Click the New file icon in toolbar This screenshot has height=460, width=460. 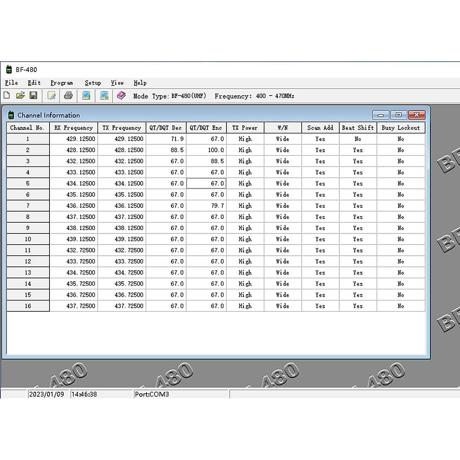[7, 95]
